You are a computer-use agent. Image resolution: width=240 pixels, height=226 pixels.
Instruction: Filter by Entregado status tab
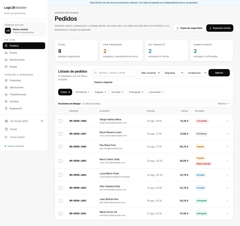[x=136, y=92]
